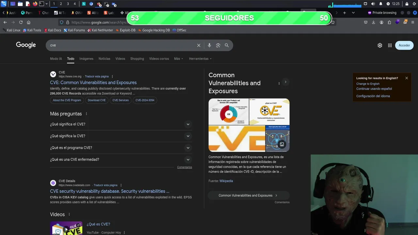Open the Wikipedia source link
The width and height of the screenshot is (418, 235).
tap(226, 181)
